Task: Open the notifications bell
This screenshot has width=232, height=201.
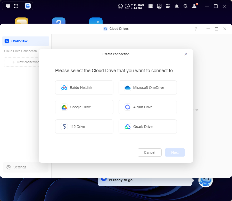Action: (177, 6)
